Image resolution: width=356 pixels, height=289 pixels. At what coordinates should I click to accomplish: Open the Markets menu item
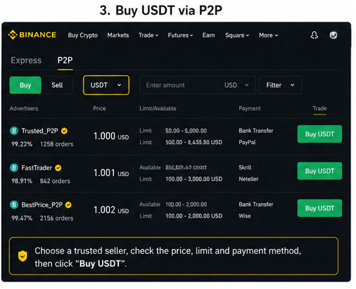click(x=118, y=35)
